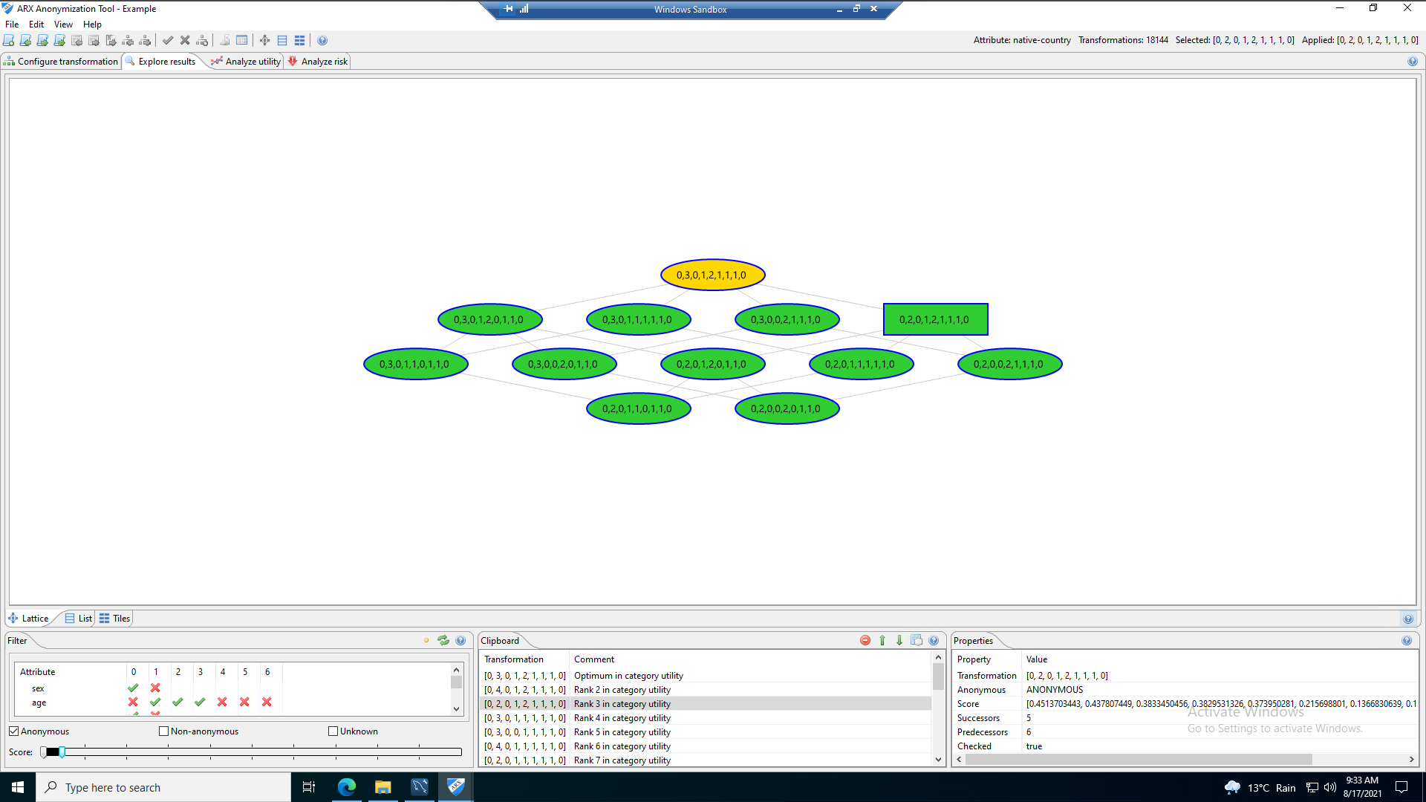Viewport: 1426px width, 802px height.
Task: Remove the selected clipboard entry with red icon
Action: click(865, 640)
